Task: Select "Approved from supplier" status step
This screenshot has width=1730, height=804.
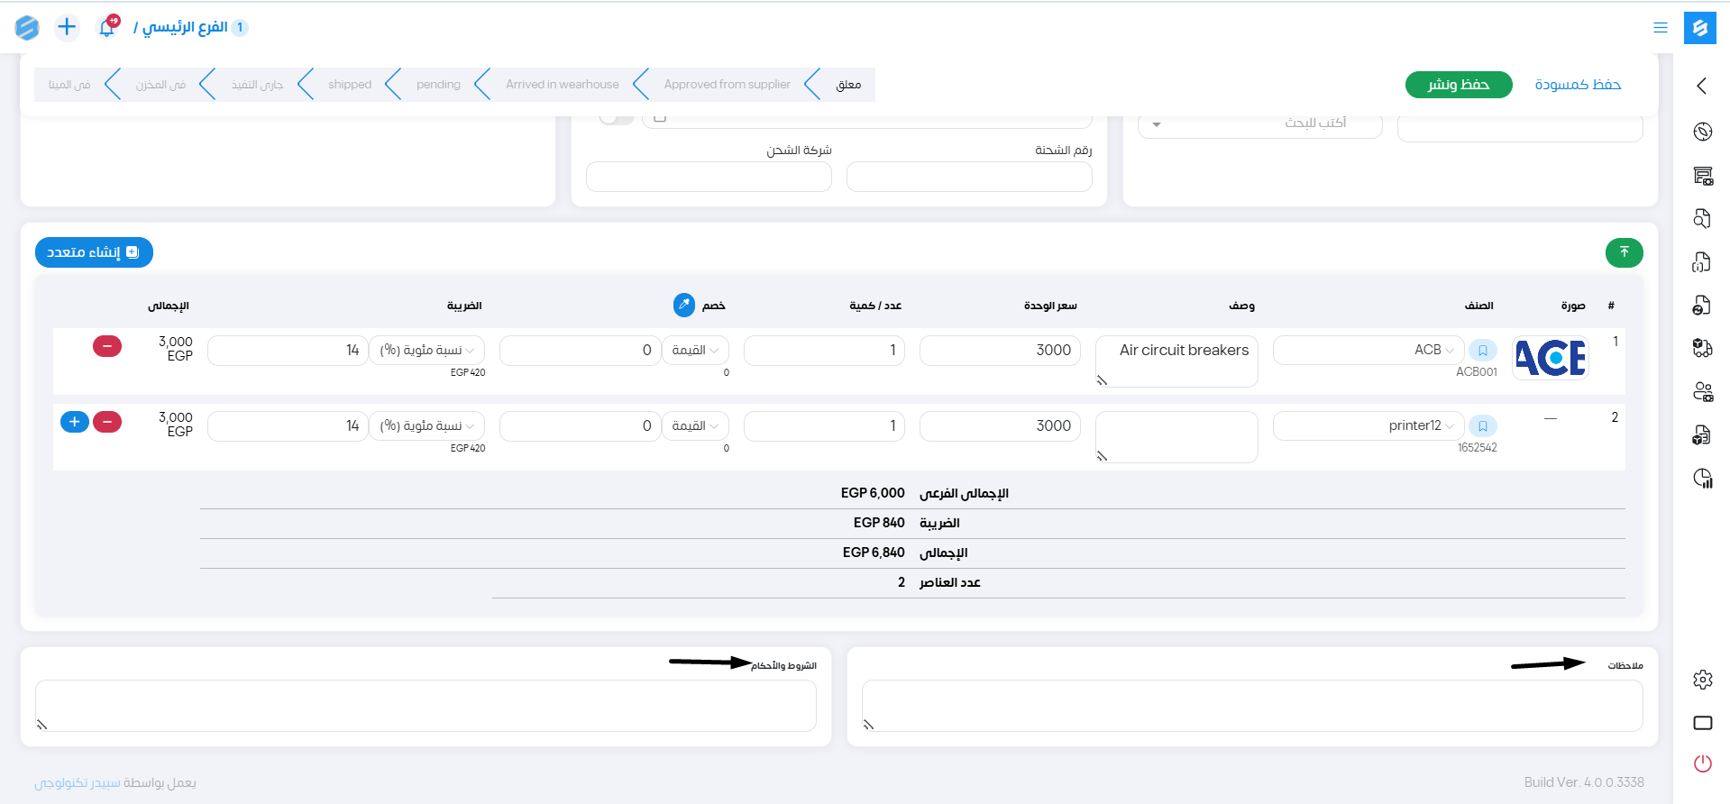Action: click(727, 85)
